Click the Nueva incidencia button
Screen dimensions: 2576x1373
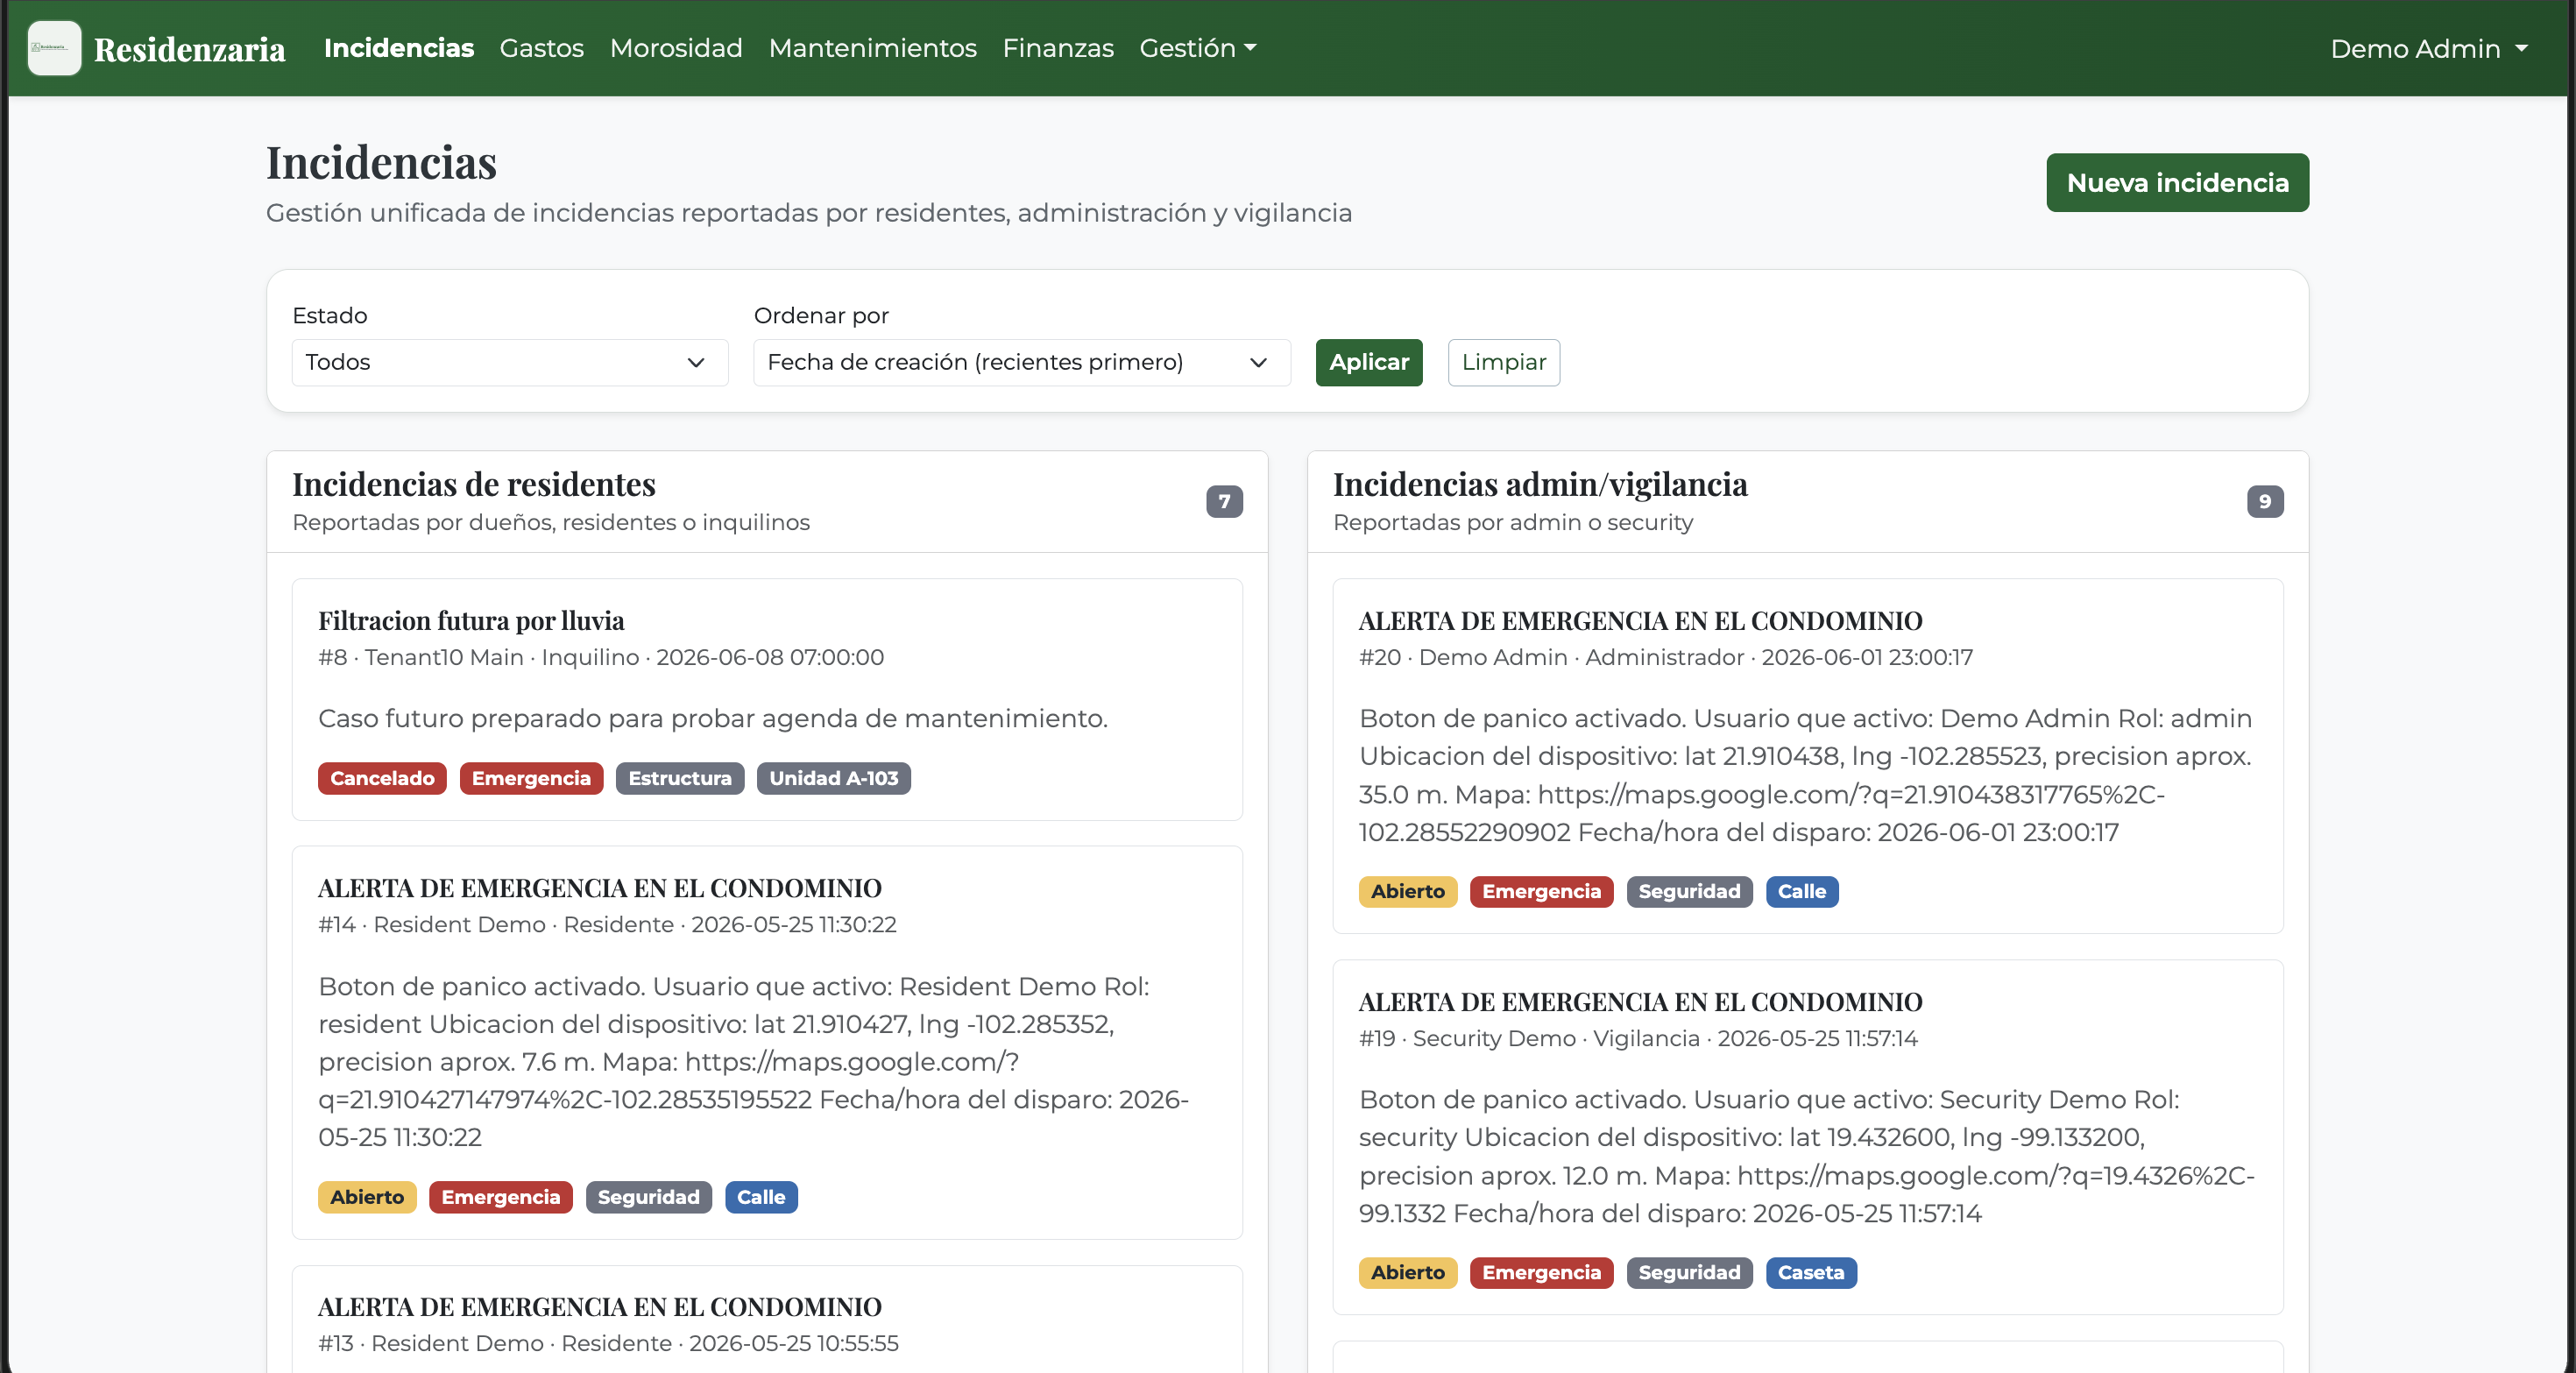pyautogui.click(x=2177, y=182)
